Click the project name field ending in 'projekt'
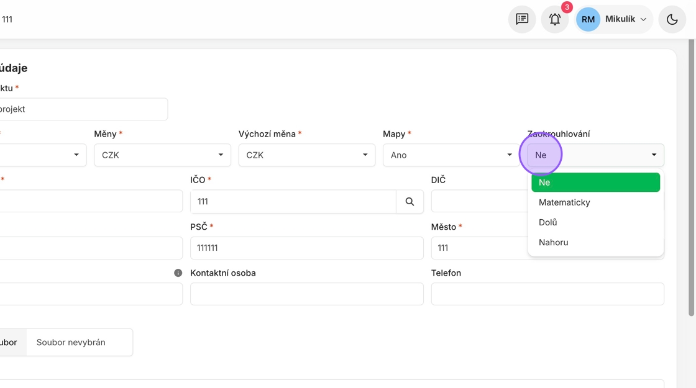This screenshot has height=388, width=696. tap(84, 109)
